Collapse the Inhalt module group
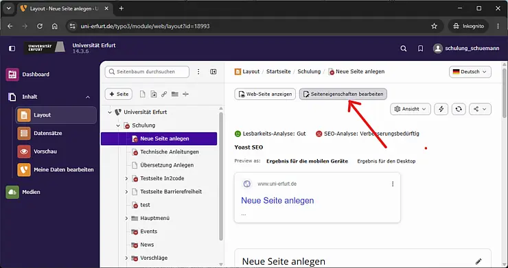The width and height of the screenshot is (508, 268). click(x=88, y=97)
